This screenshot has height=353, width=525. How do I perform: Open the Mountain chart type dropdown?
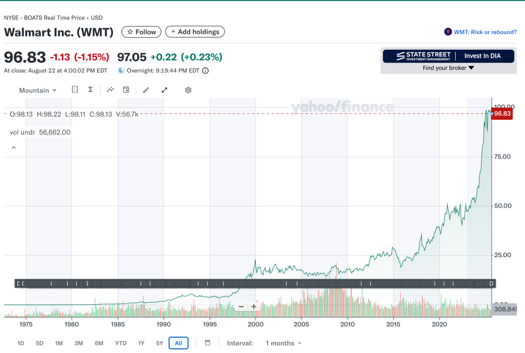[37, 90]
